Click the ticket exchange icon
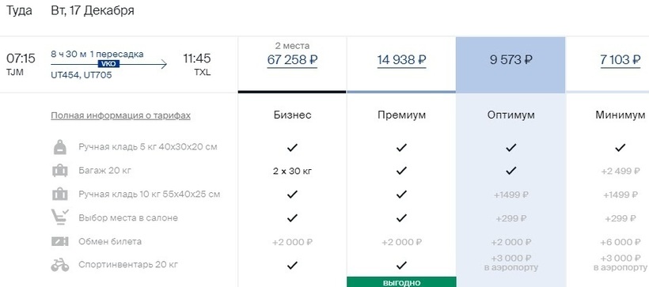This screenshot has height=287, width=649. point(60,241)
